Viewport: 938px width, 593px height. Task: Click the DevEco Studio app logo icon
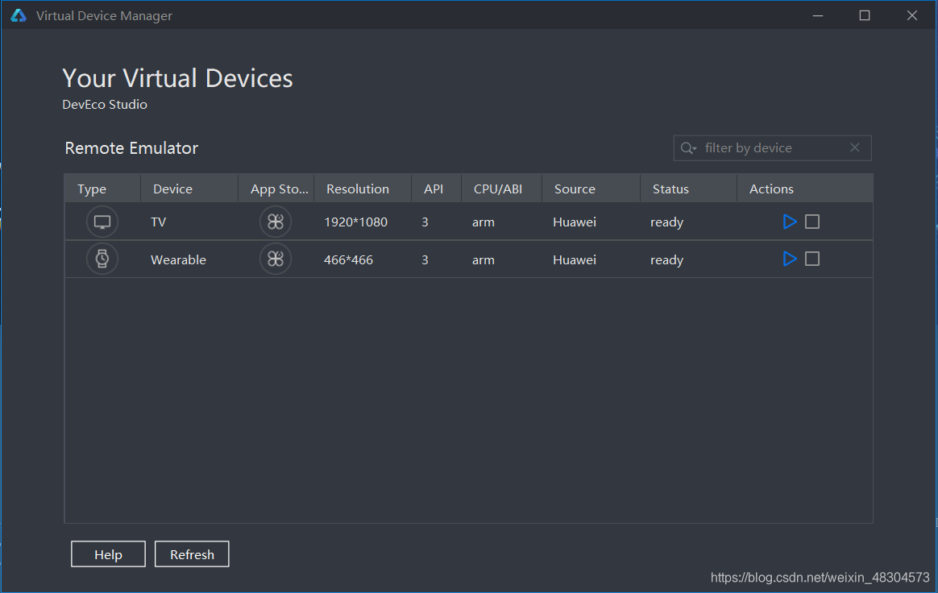pyautogui.click(x=19, y=15)
